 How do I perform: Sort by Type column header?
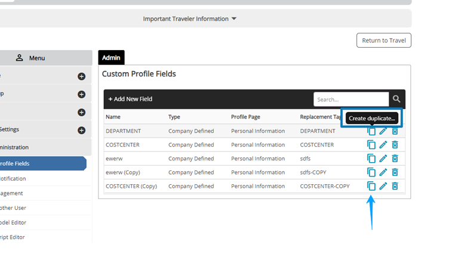tap(174, 117)
